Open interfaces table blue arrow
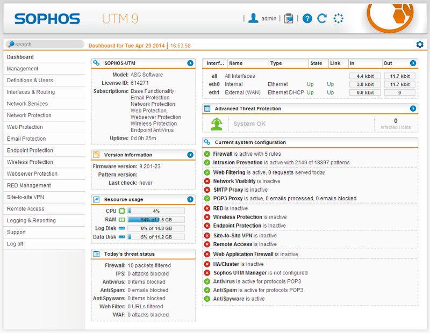The width and height of the screenshot is (430, 333). pos(413,63)
